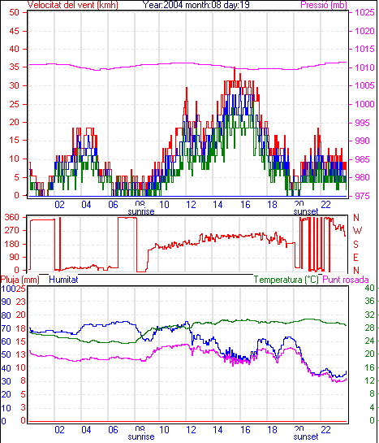The height and width of the screenshot is (443, 379).
Task: Click hour '12' tick under wind chart
Action: (x=191, y=204)
